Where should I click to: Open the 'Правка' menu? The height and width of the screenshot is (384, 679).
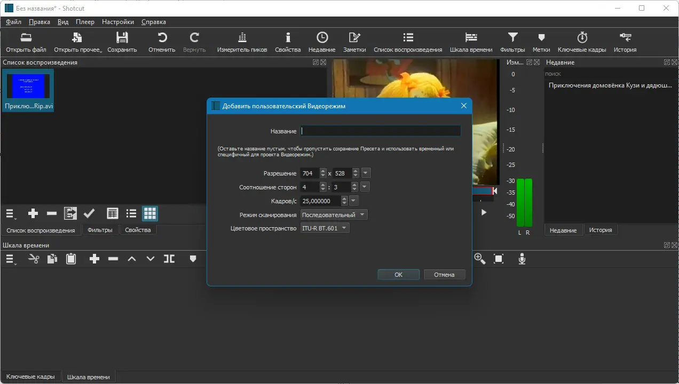pos(40,22)
